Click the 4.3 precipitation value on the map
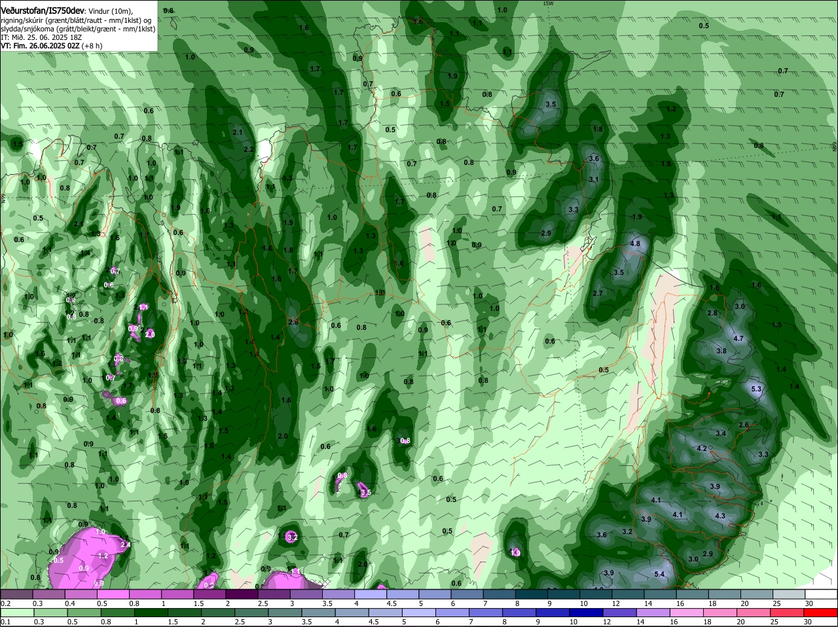The width and height of the screenshot is (838, 627). [x=720, y=516]
